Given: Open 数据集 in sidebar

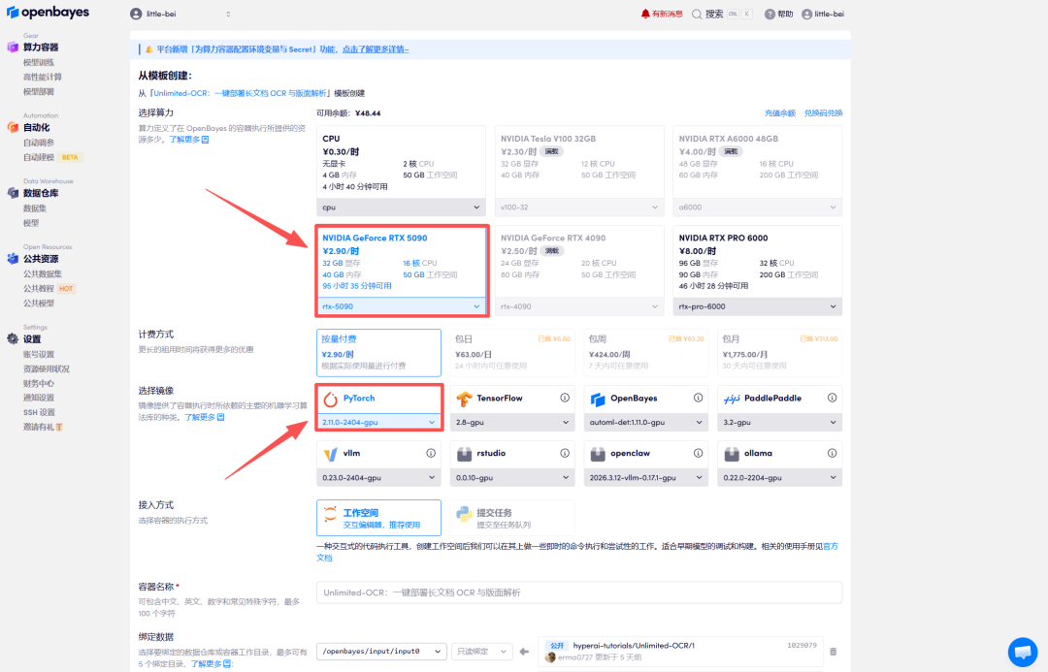Looking at the screenshot, I should [x=35, y=208].
